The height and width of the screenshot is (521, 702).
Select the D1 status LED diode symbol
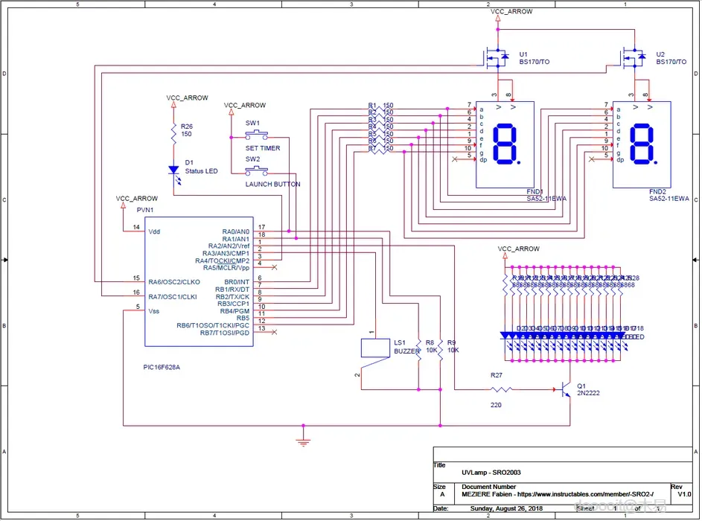click(x=175, y=174)
